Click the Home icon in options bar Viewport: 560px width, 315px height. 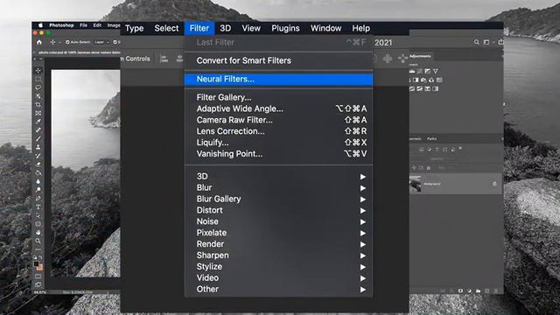(39, 42)
